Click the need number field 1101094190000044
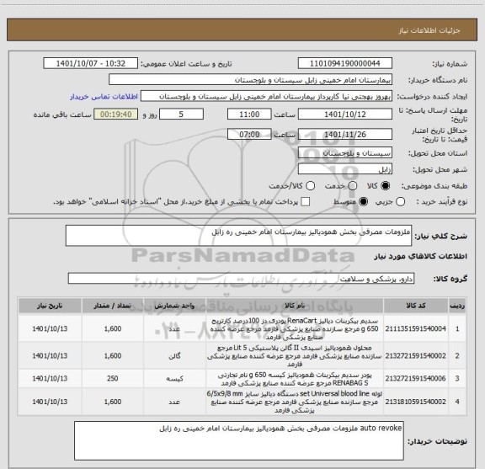Viewport: 485px width, 469px height. point(345,63)
